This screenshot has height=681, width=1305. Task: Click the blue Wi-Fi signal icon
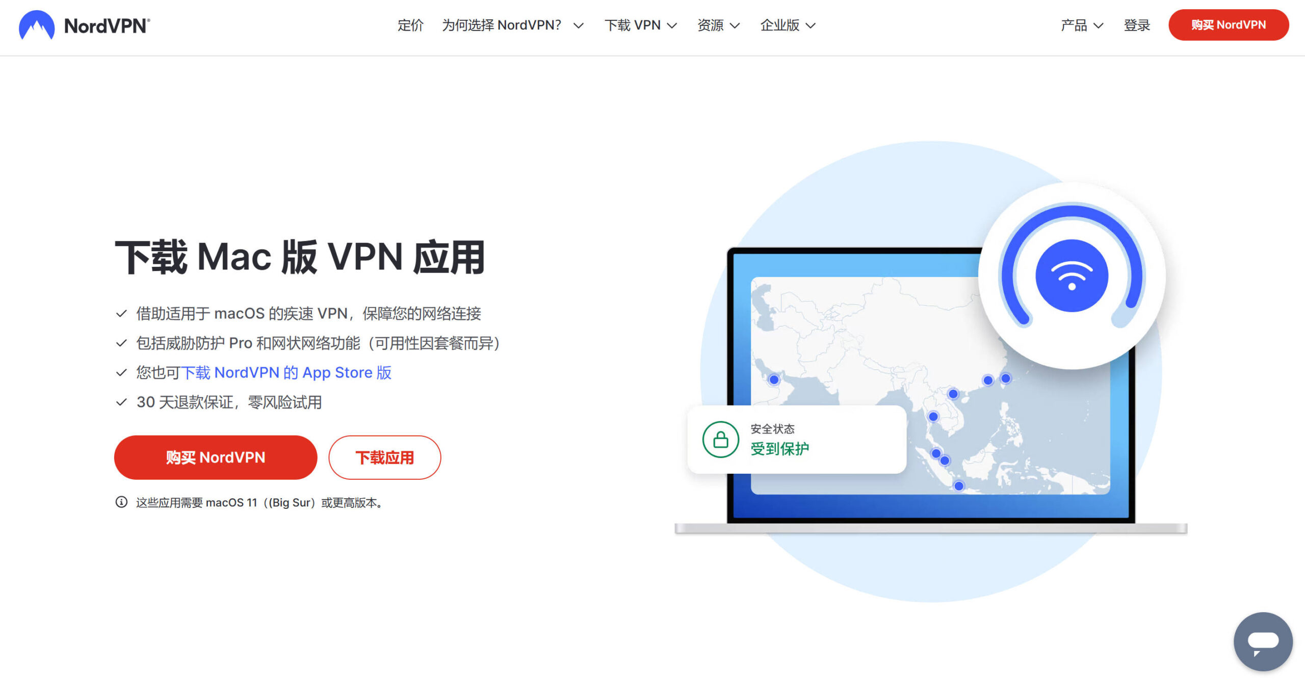[1072, 276]
